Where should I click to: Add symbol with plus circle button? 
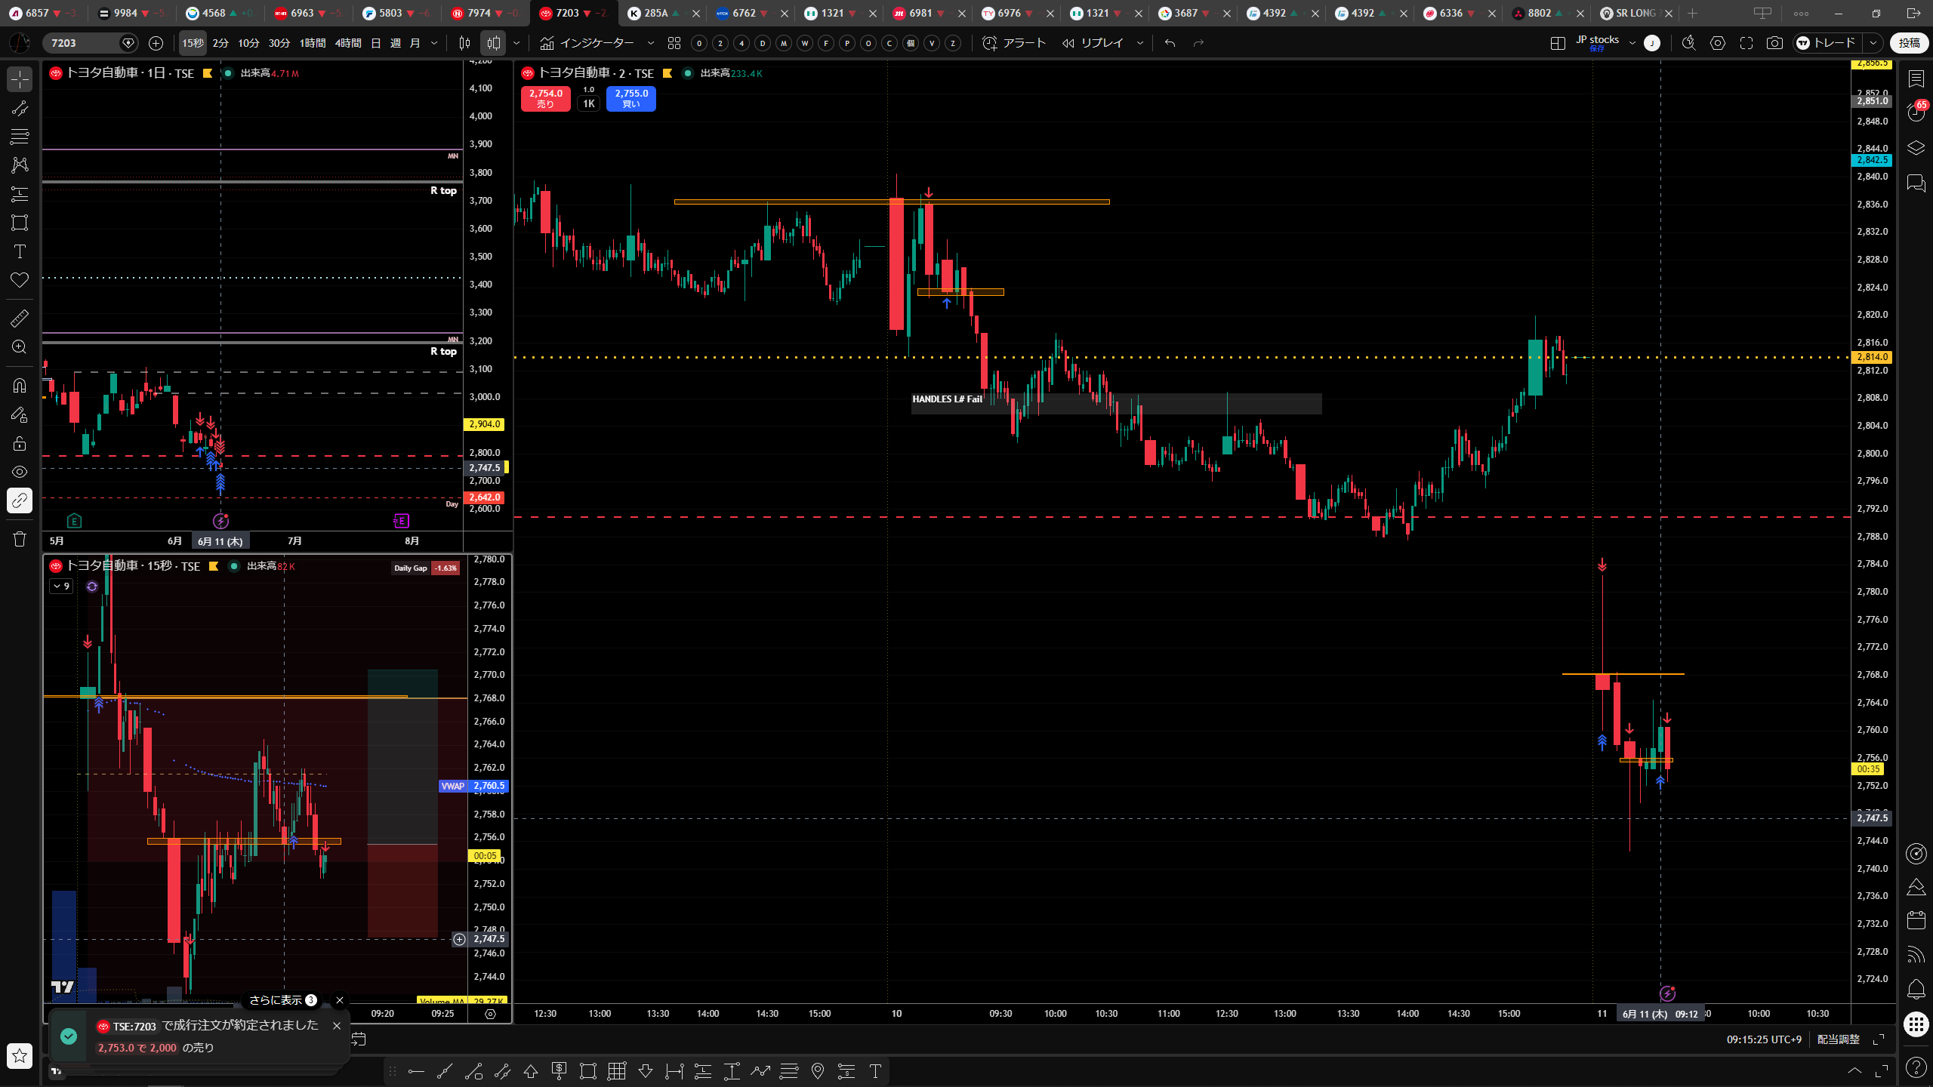click(156, 43)
